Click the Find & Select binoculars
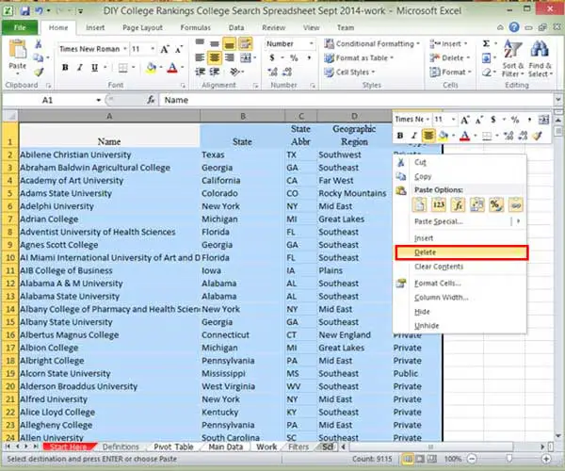 540,57
